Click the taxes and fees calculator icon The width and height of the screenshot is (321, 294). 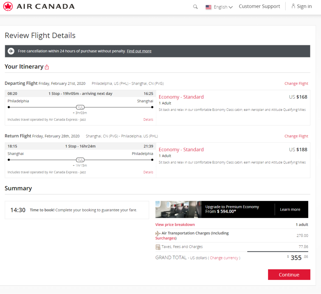tap(158, 247)
